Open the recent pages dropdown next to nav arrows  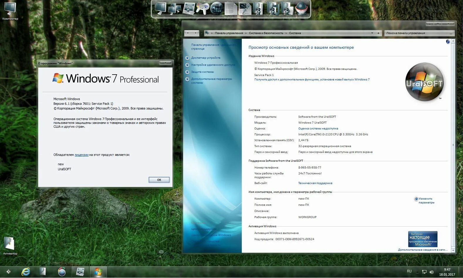202,33
